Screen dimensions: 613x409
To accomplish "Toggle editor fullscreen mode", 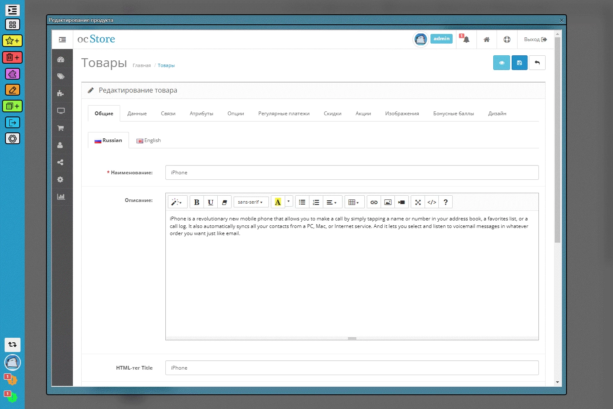I will click(418, 202).
